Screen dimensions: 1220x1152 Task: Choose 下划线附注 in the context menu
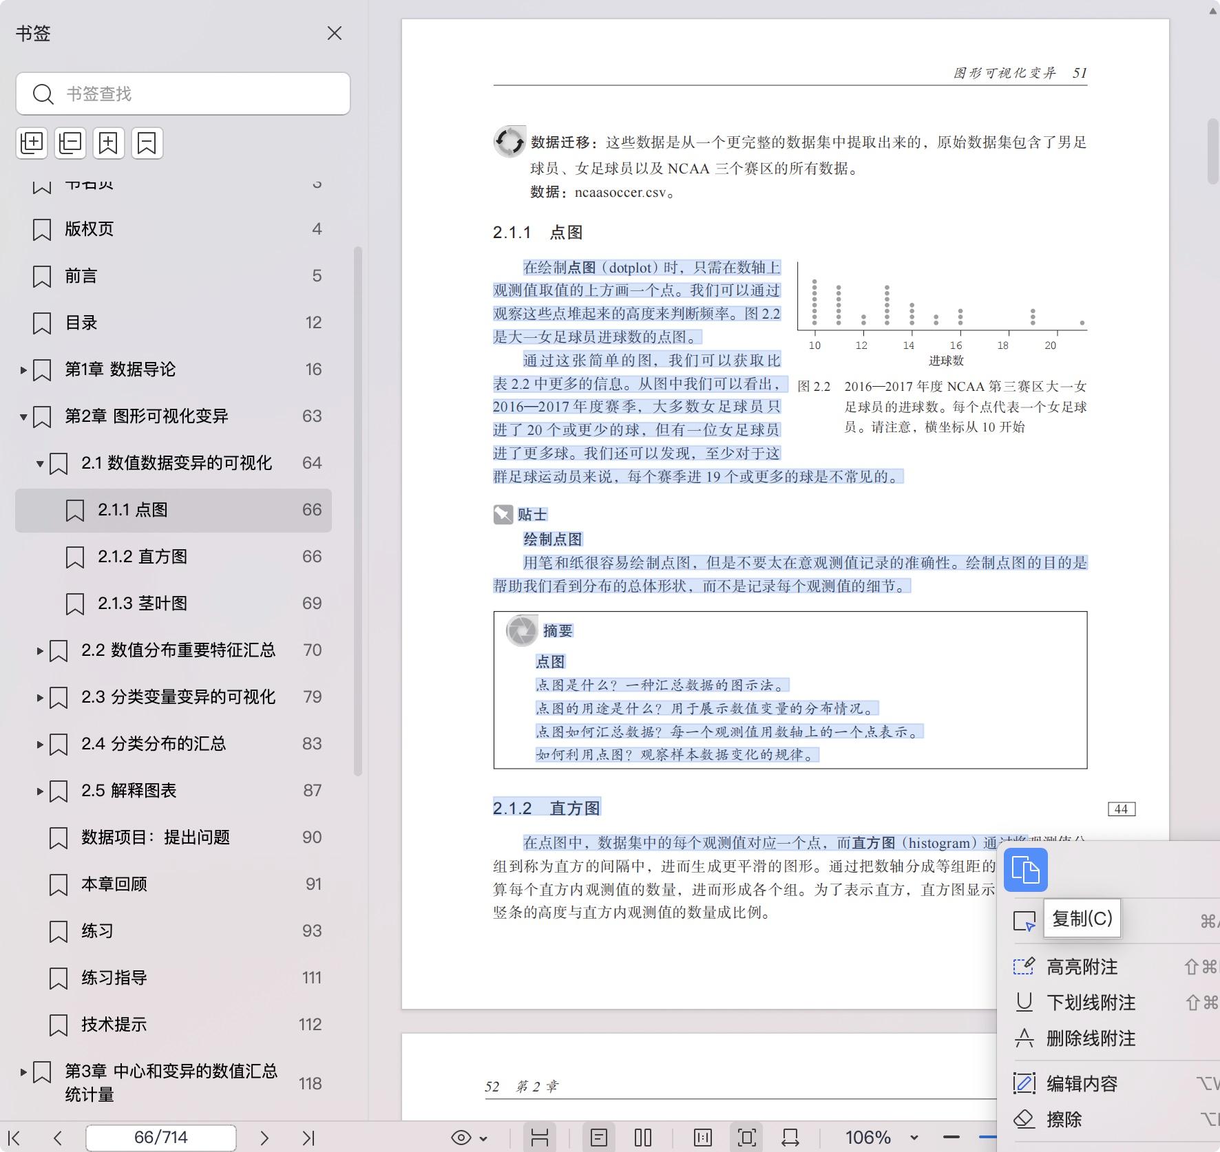coord(1091,1003)
